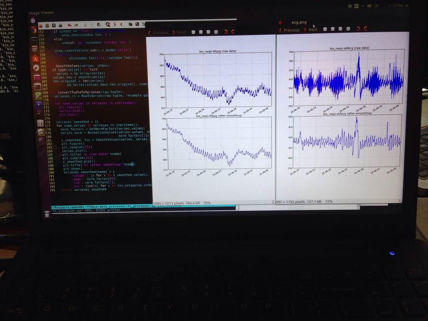
Task: Click Zoom In in left image viewer toolbar
Action: tap(193, 32)
